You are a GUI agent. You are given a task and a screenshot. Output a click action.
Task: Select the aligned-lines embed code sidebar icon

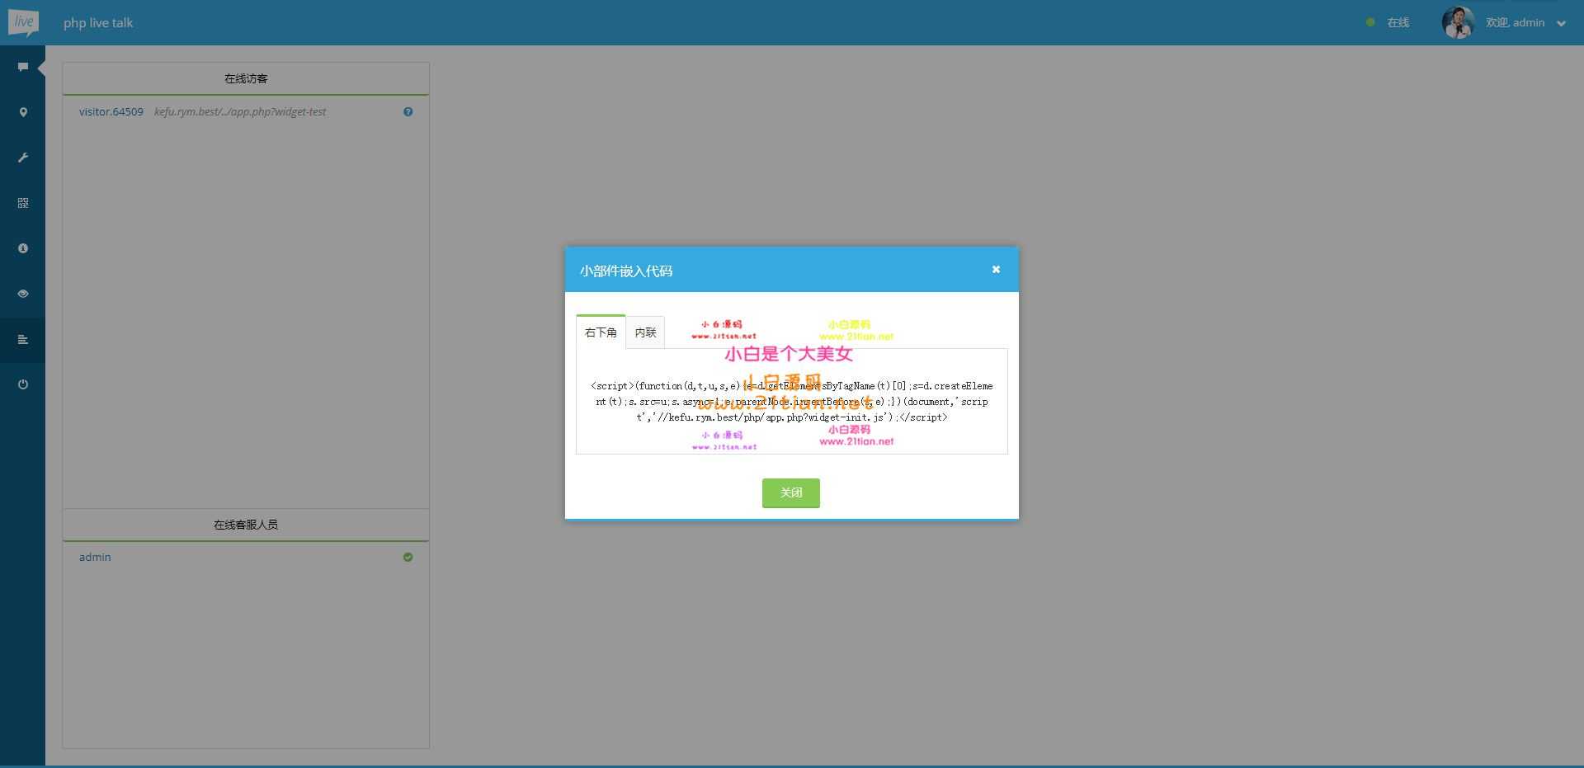click(x=23, y=339)
